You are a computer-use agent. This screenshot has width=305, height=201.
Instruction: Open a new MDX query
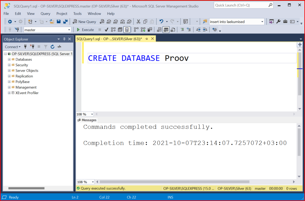[x=109, y=22]
